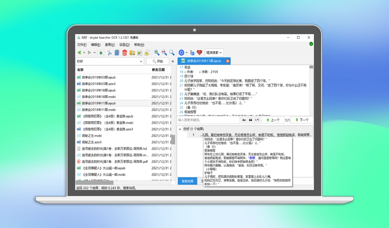Select file 故事会2018年18期.epub

click(98, 90)
